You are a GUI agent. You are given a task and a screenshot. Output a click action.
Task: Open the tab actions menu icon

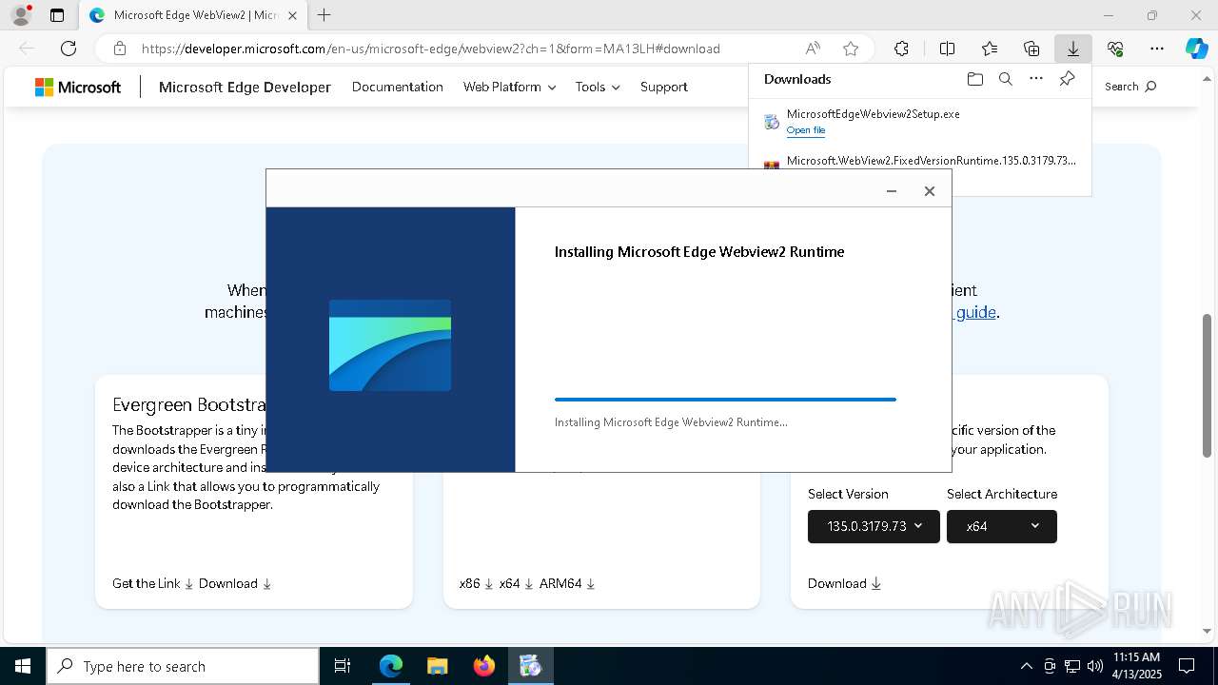click(57, 15)
